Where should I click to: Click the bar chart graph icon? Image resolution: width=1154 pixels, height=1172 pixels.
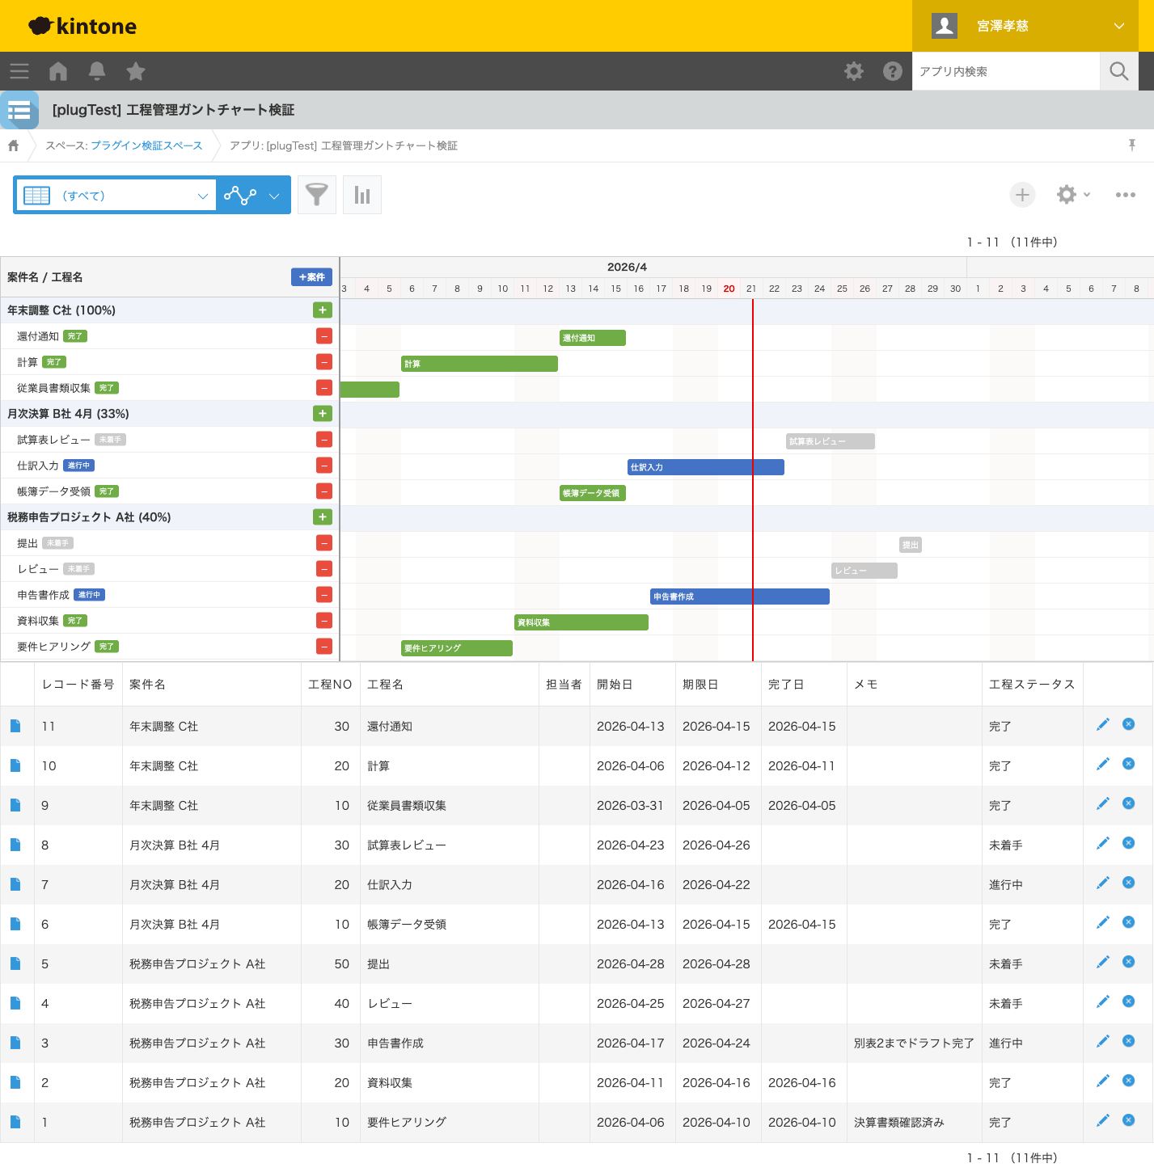(x=362, y=195)
